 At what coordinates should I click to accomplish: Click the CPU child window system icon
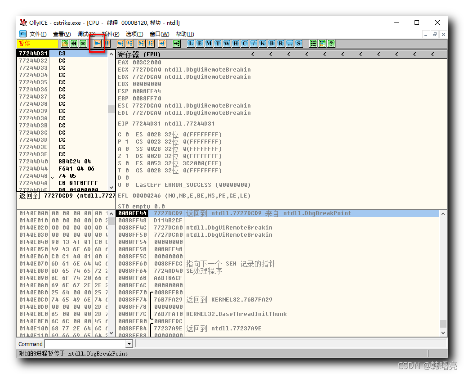tap(23, 34)
